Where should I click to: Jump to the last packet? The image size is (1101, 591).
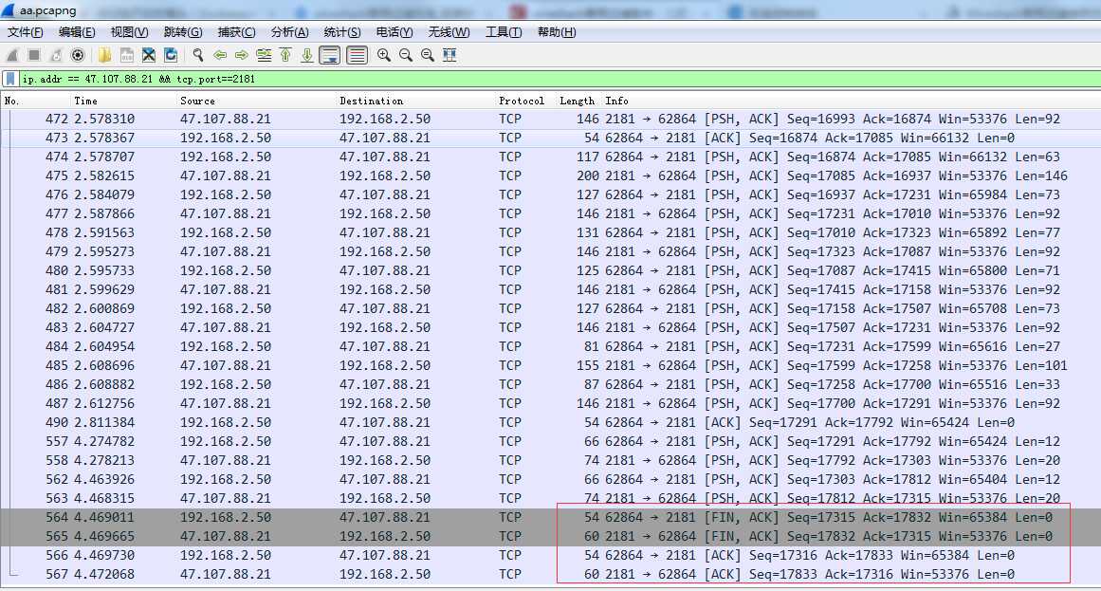coord(307,55)
